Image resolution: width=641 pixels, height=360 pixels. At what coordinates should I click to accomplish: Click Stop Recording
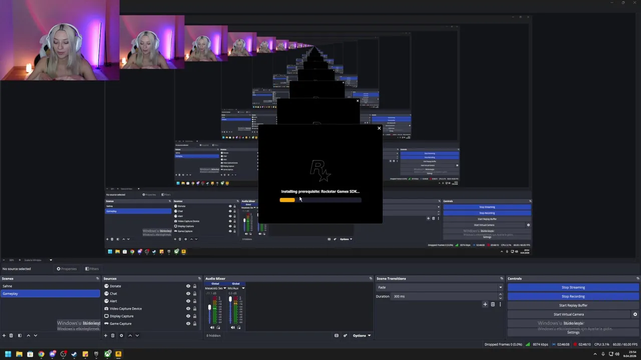coord(573,296)
